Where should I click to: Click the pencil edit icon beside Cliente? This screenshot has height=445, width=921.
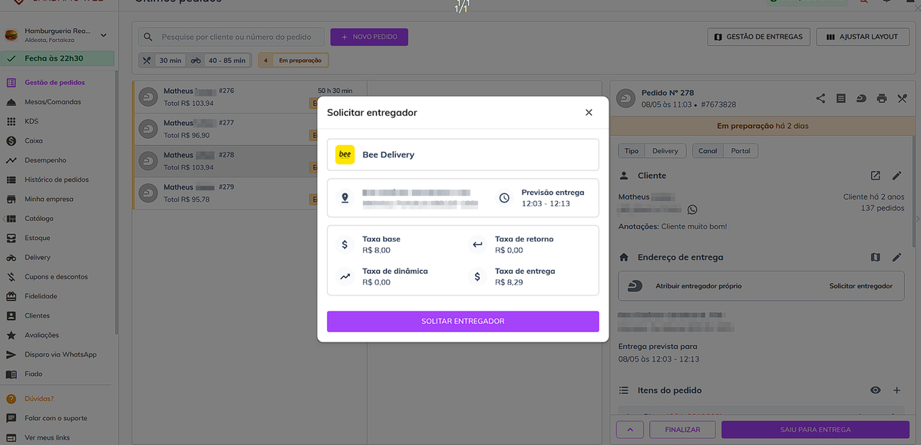[x=896, y=176]
